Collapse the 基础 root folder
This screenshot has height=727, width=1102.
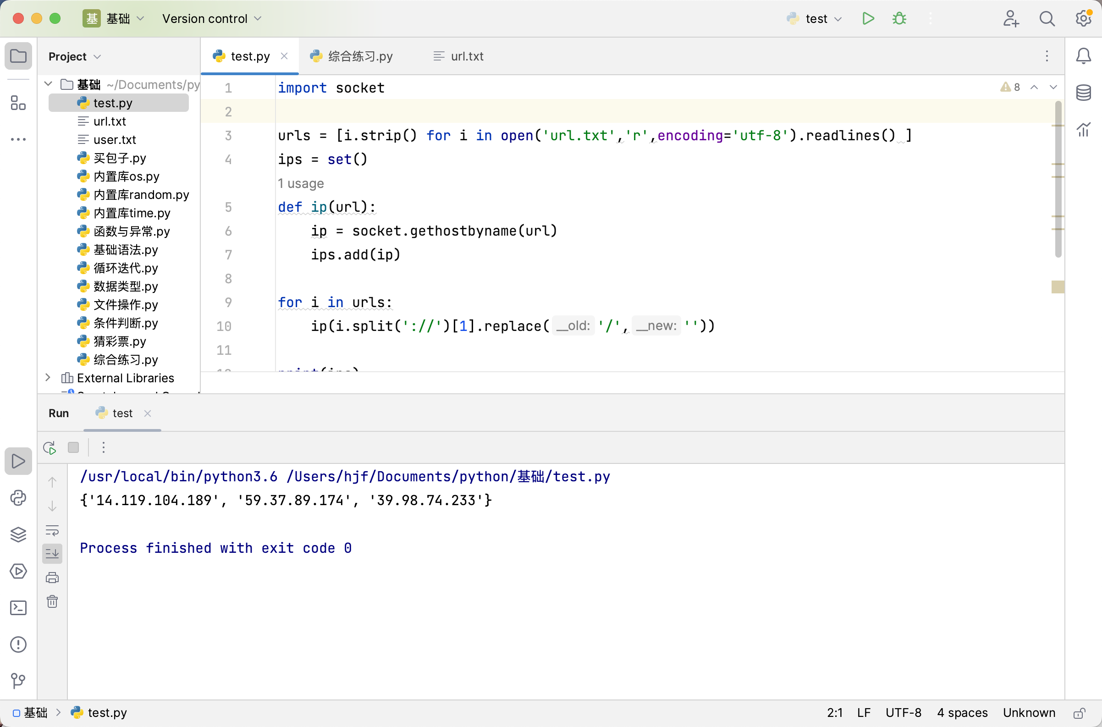coord(48,84)
